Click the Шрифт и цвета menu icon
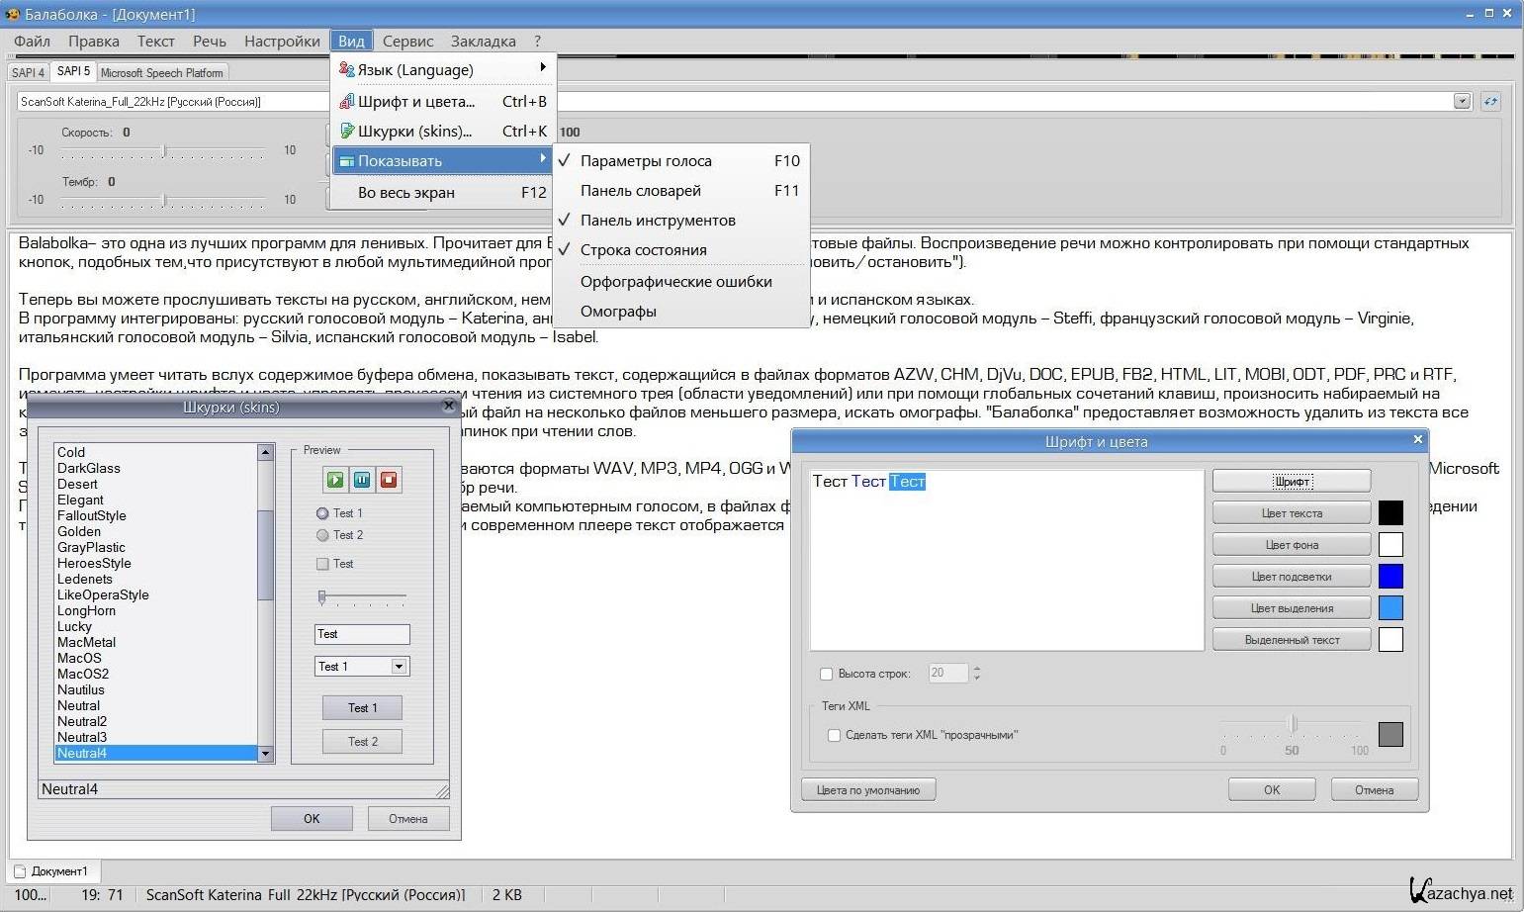This screenshot has height=912, width=1524. coord(346,101)
